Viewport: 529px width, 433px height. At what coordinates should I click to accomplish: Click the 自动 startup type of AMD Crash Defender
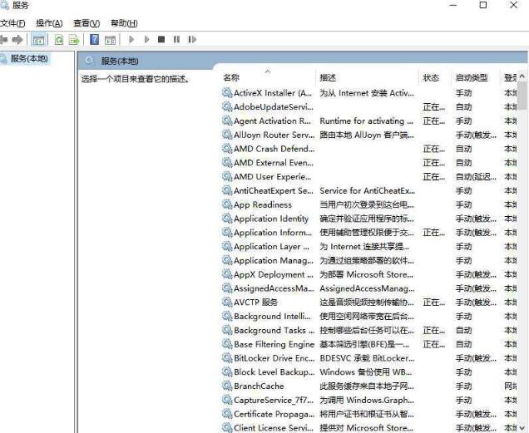click(463, 149)
